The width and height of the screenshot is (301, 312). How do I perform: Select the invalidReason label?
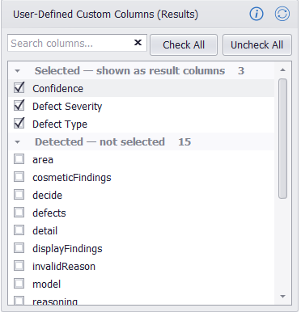[x=64, y=267]
